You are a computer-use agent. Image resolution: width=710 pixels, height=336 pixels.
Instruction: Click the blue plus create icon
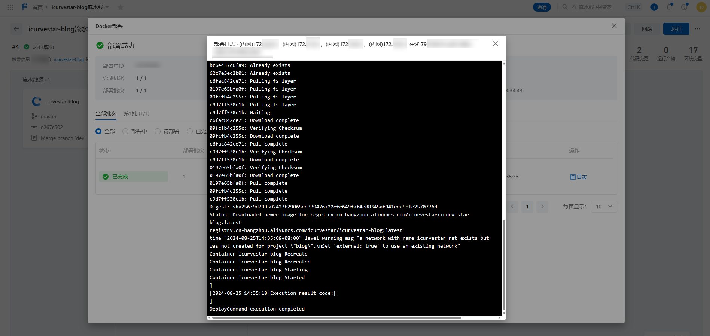654,7
